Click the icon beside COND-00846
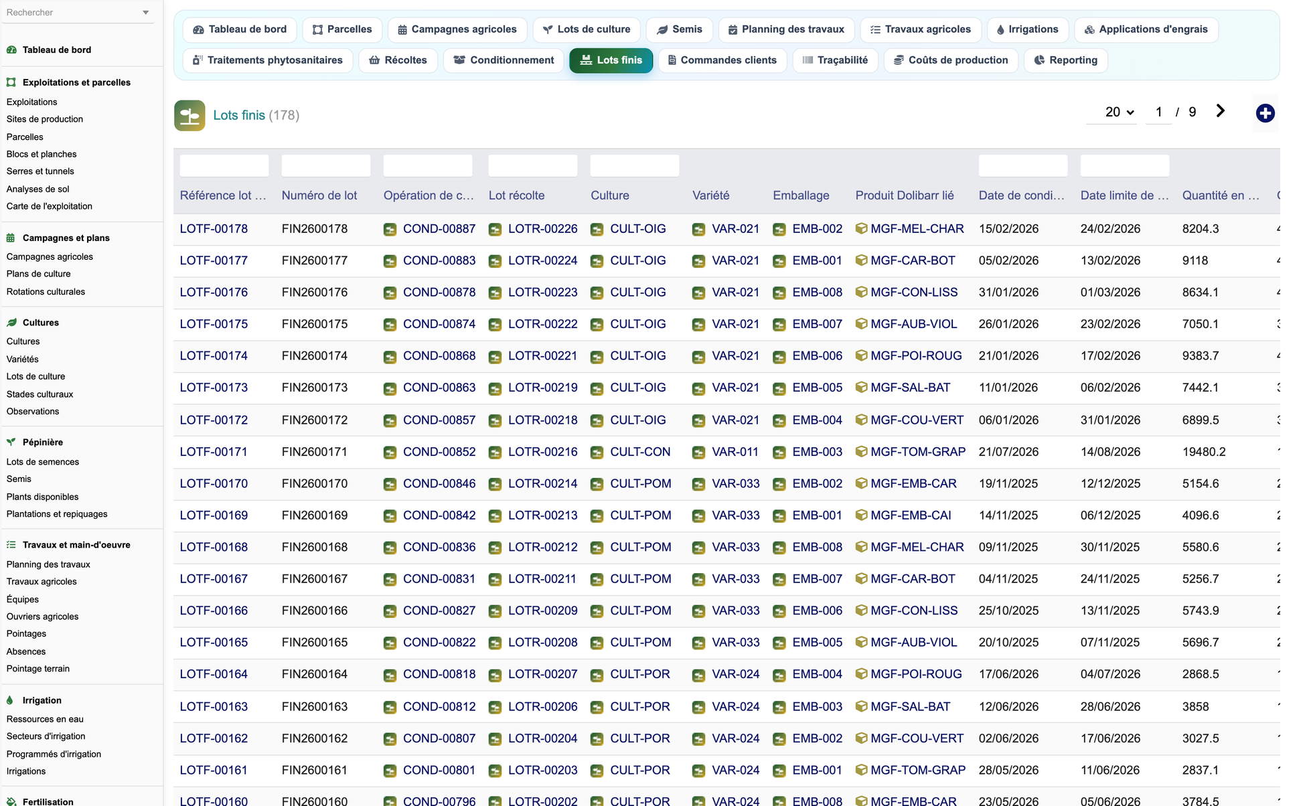The width and height of the screenshot is (1303, 806). point(390,484)
